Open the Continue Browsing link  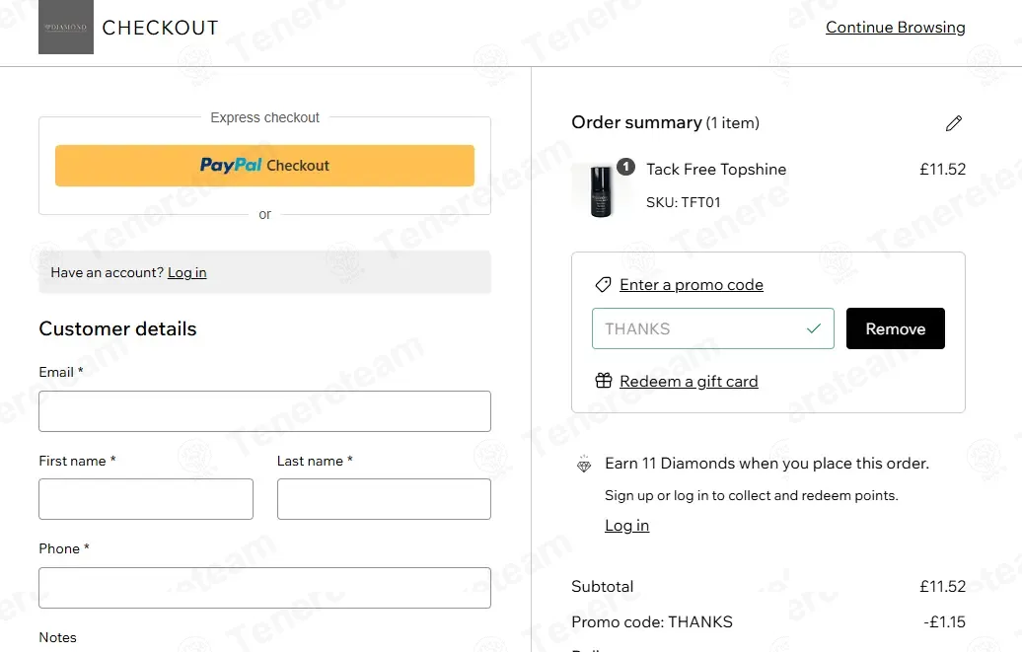(895, 28)
